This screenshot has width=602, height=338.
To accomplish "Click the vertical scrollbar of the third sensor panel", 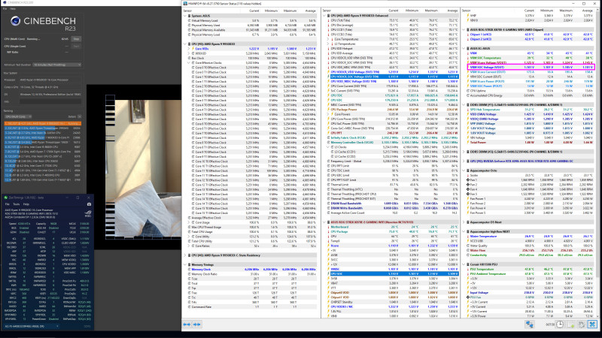I will (597, 164).
